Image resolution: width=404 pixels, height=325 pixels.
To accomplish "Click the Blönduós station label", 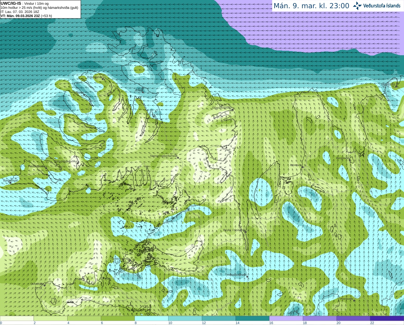I will [x=296, y=165].
